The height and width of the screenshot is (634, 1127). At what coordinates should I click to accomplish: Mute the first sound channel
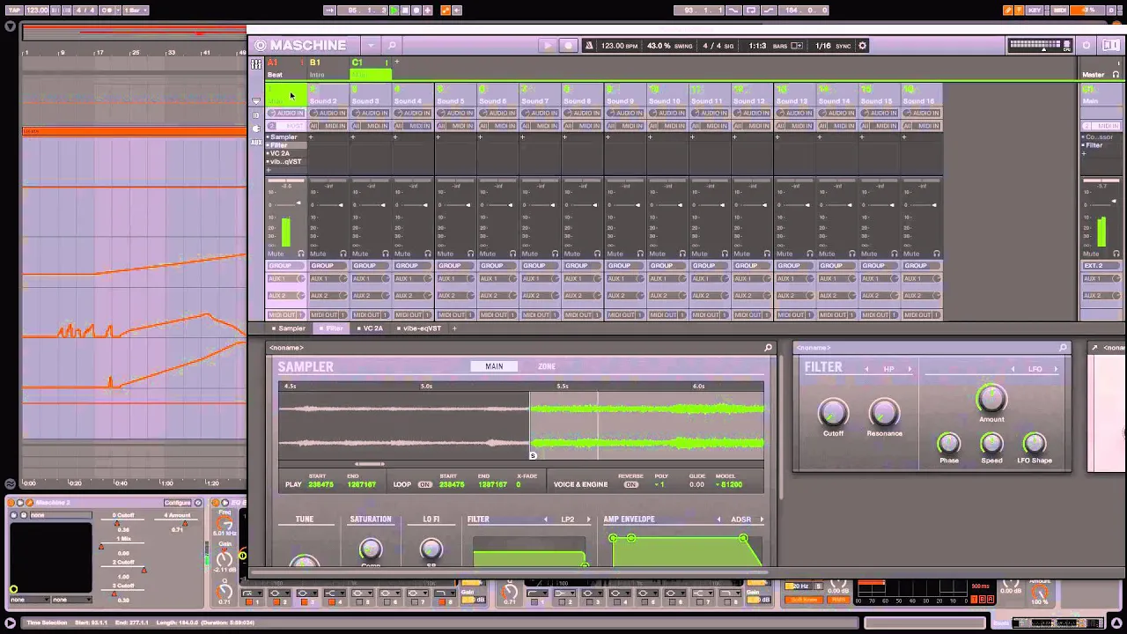click(276, 254)
